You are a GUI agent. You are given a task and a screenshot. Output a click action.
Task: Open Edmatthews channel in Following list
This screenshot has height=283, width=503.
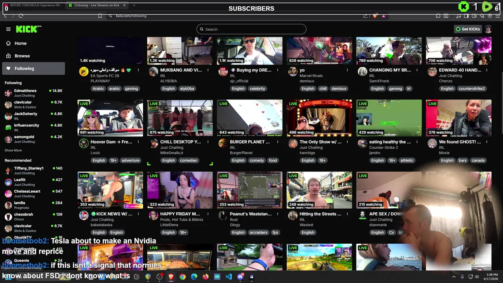point(33,93)
